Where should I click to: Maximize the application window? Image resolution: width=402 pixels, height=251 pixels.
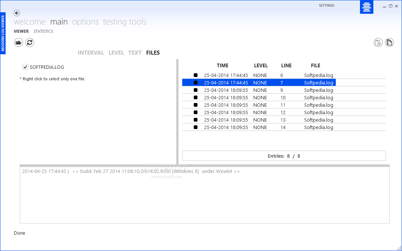(x=390, y=6)
